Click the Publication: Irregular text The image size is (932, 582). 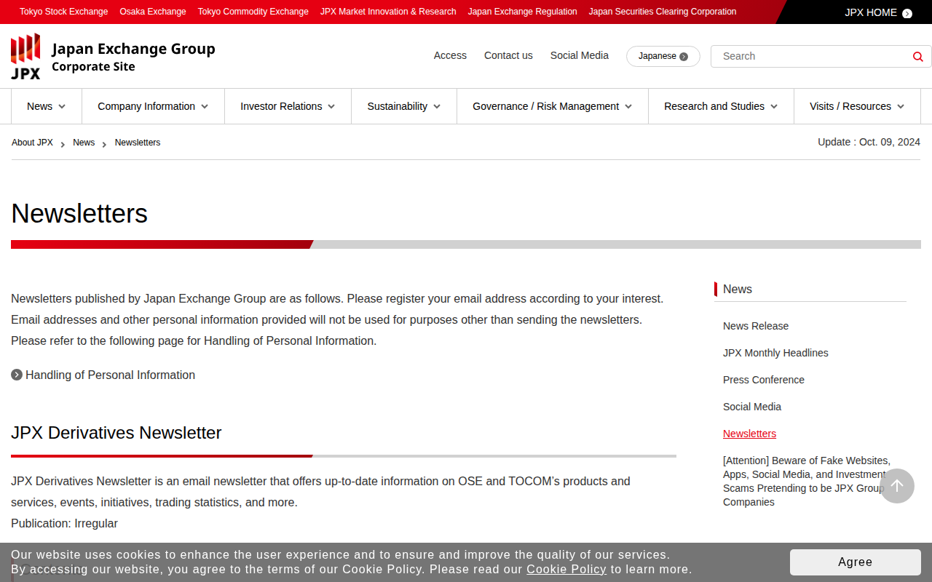(64, 523)
